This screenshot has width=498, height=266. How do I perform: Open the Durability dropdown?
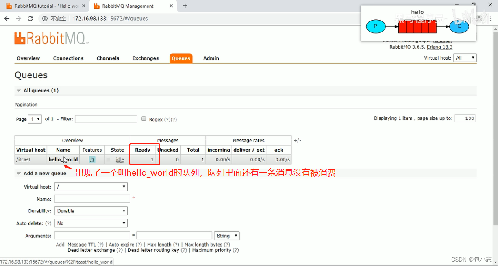click(91, 211)
